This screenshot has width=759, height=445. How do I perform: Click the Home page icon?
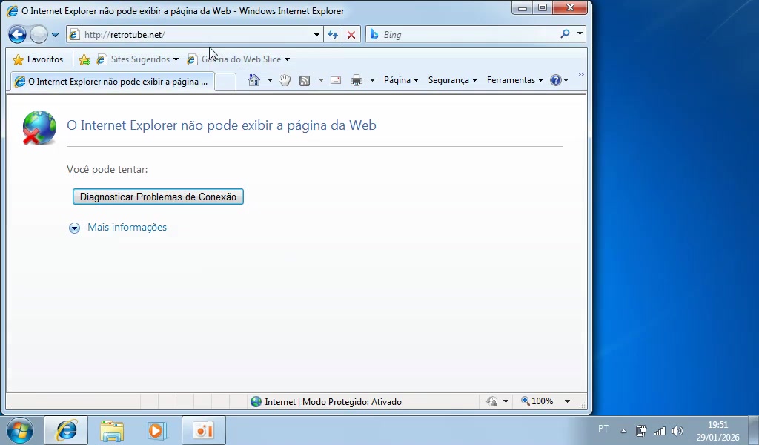pos(254,80)
